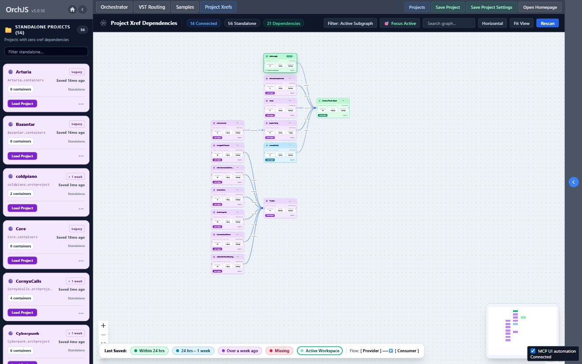Click the Legacy badge on Bazantar card

(x=77, y=124)
